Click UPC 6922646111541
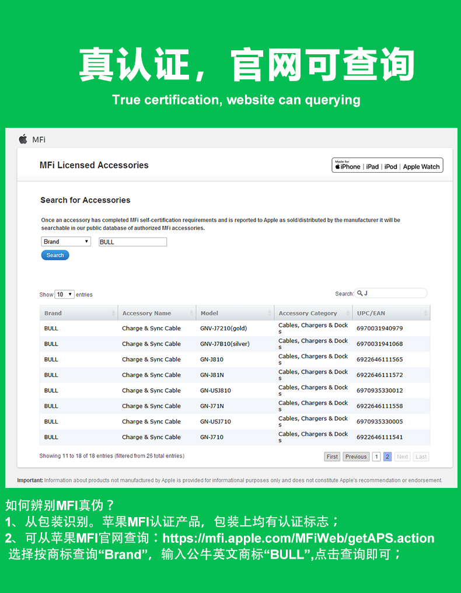This screenshot has height=593, width=461. (x=380, y=437)
